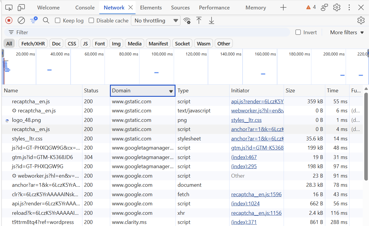Screen dimensions: 369x226
Task: Filter requests by JS
Action: 85,43
